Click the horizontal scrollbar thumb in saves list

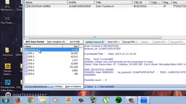95,37
